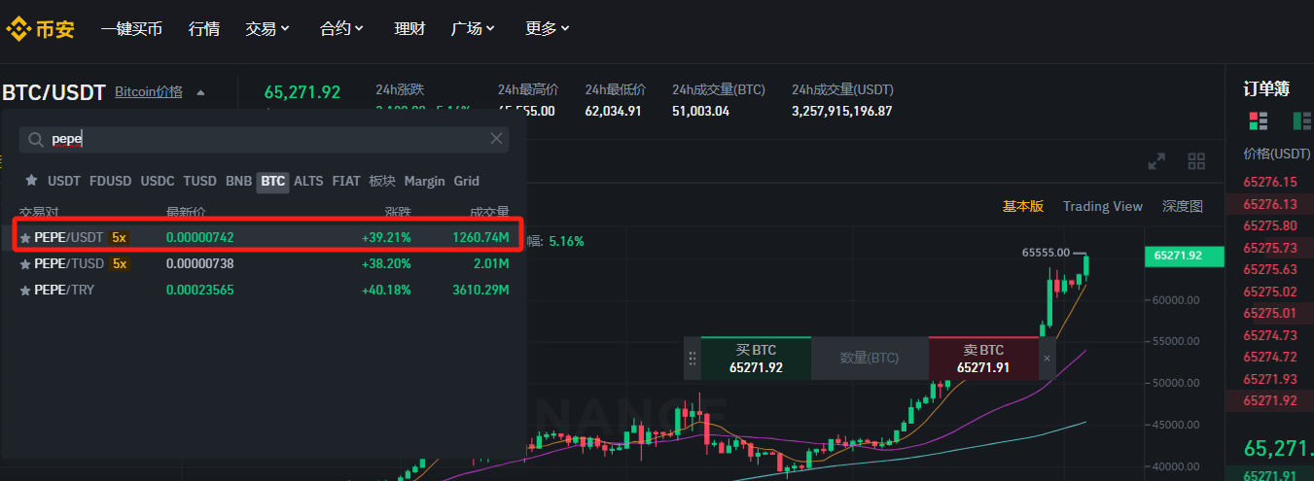Open the 交易 dropdown menu
The height and width of the screenshot is (481, 1314).
pyautogui.click(x=267, y=28)
